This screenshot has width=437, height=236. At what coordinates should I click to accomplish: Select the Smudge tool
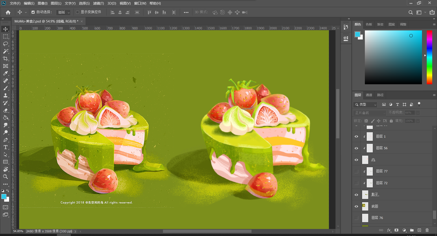pyautogui.click(x=5, y=125)
